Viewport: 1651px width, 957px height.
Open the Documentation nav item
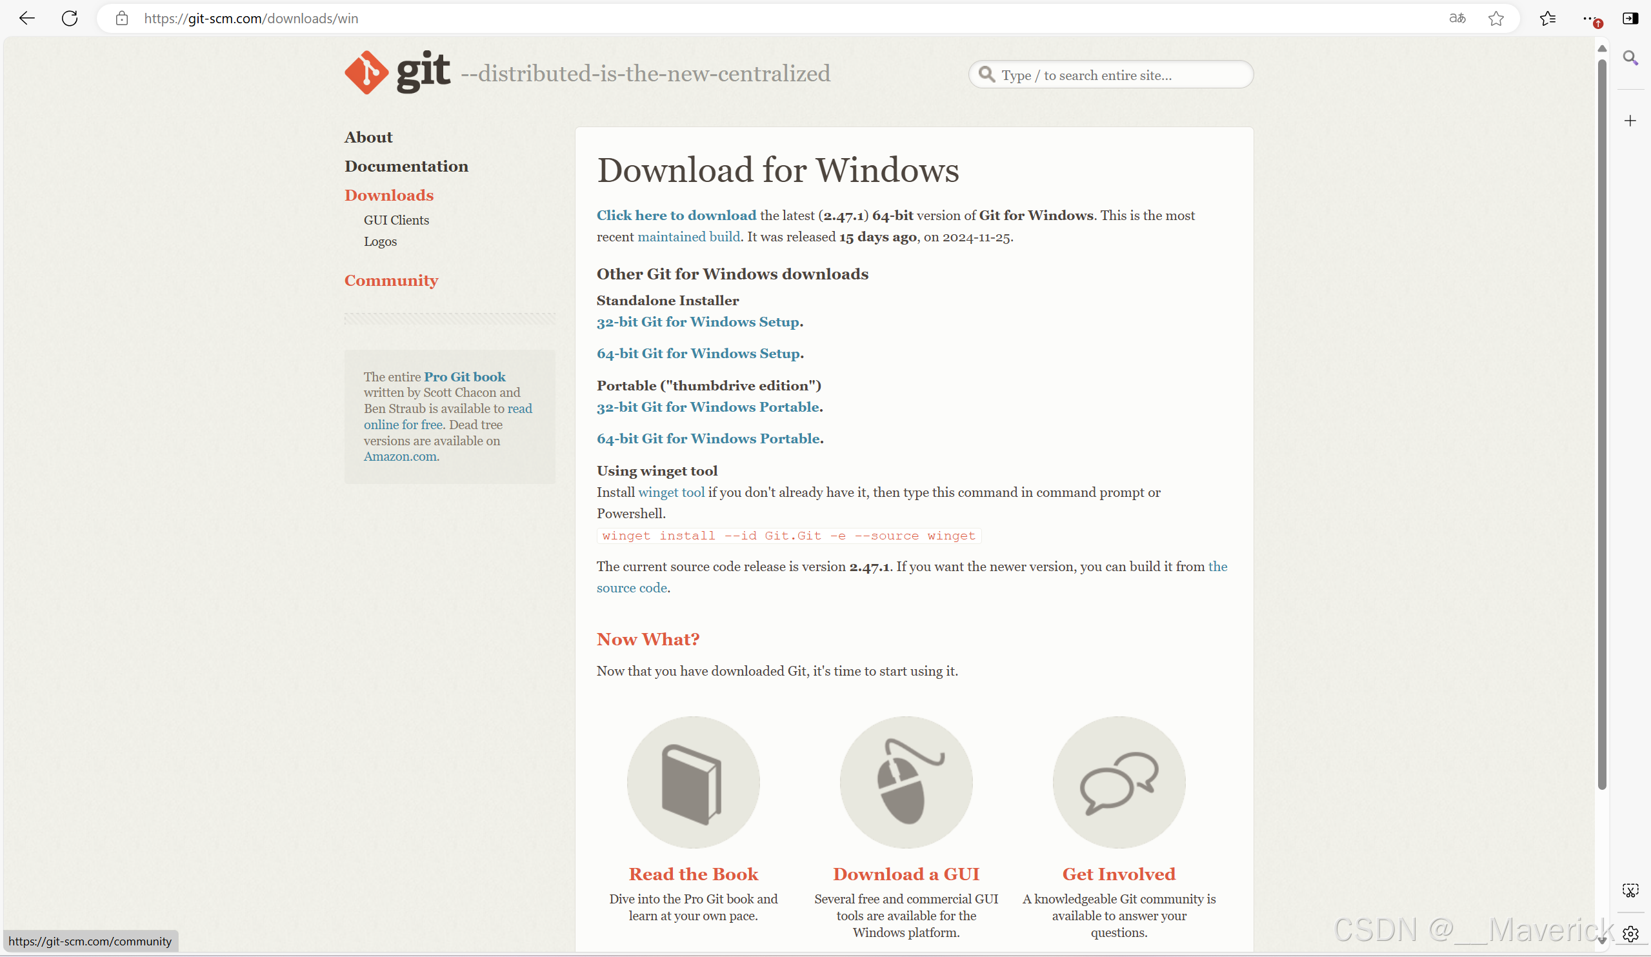(x=406, y=166)
